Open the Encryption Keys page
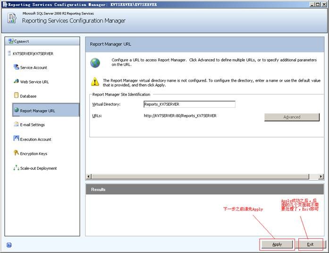Viewport: 329px width, 253px height. (34, 154)
